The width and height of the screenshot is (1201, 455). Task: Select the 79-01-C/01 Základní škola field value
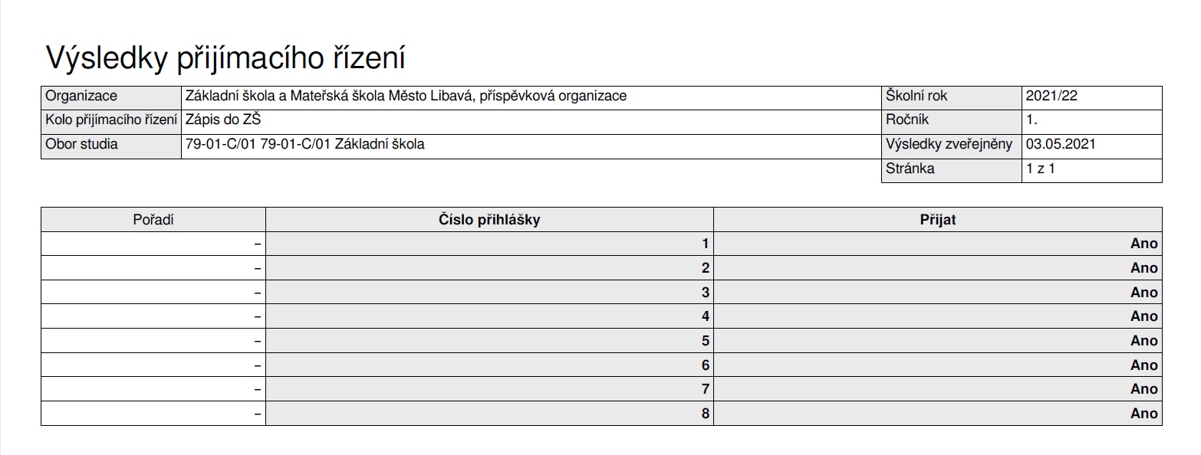tap(304, 144)
